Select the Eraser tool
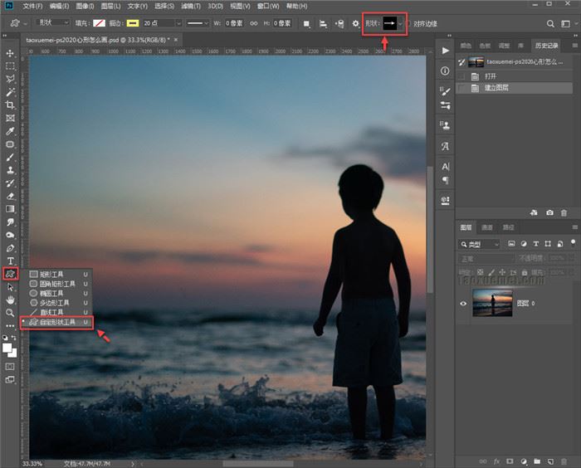This screenshot has width=581, height=468. pos(10,196)
